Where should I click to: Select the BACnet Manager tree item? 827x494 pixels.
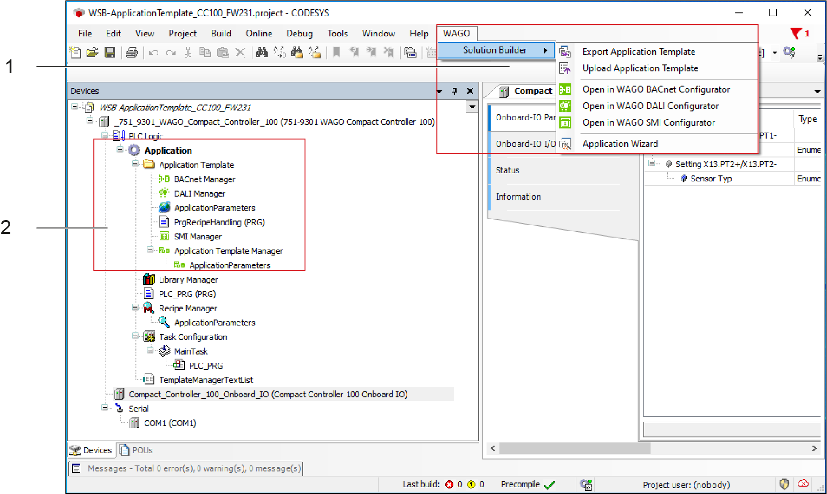point(205,179)
